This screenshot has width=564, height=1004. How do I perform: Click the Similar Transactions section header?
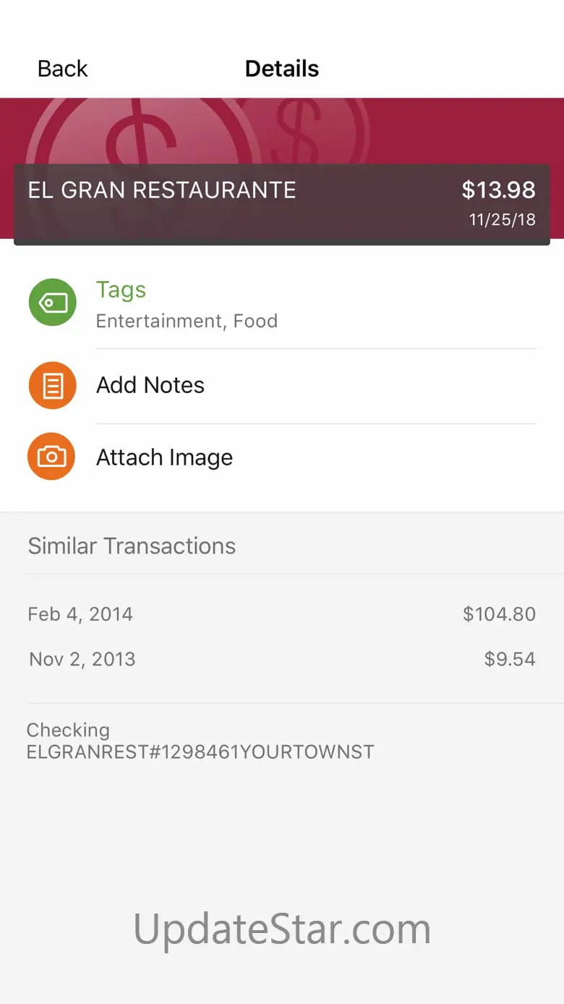click(132, 546)
